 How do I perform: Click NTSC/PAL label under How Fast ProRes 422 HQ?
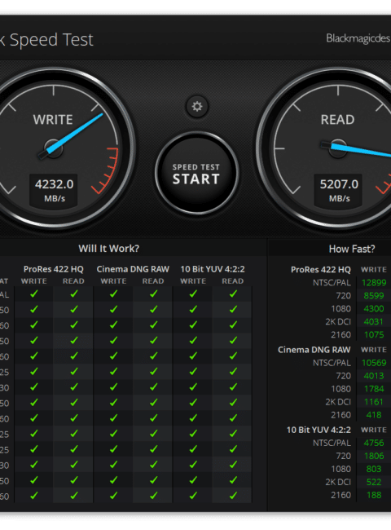click(x=332, y=283)
